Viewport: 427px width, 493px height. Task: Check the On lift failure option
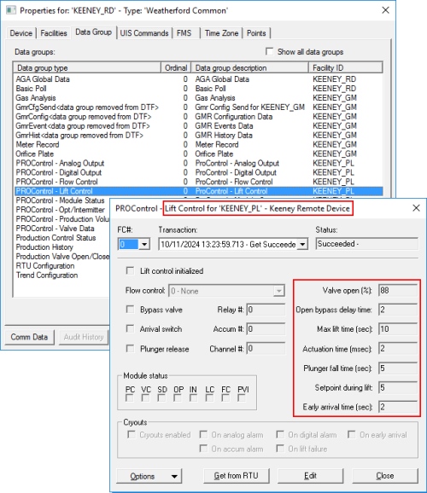point(280,449)
